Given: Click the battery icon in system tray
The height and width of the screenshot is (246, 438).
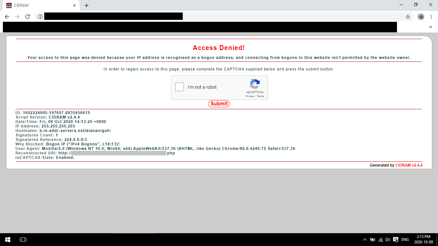Looking at the screenshot, I should pyautogui.click(x=373, y=240).
